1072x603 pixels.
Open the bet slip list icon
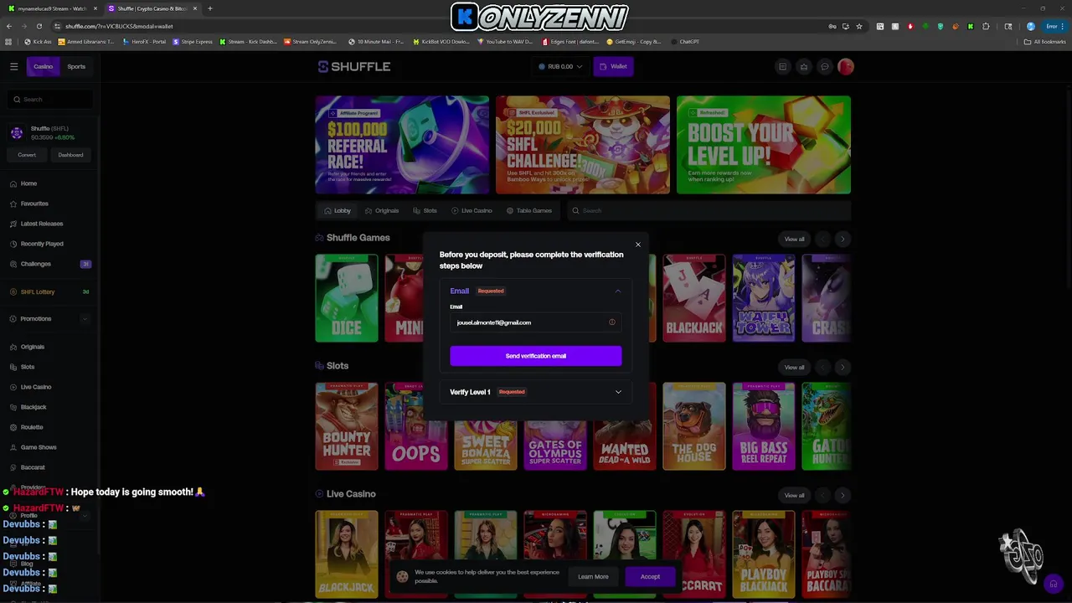782,66
